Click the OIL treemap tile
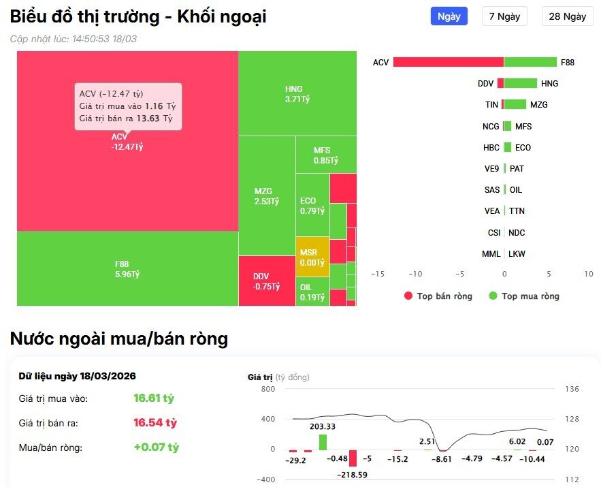This screenshot has height=487, width=601. point(312,292)
